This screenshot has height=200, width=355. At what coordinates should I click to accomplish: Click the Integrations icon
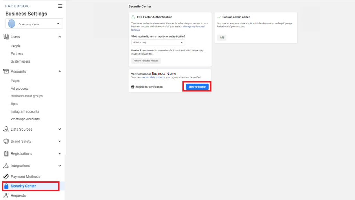[6, 166]
